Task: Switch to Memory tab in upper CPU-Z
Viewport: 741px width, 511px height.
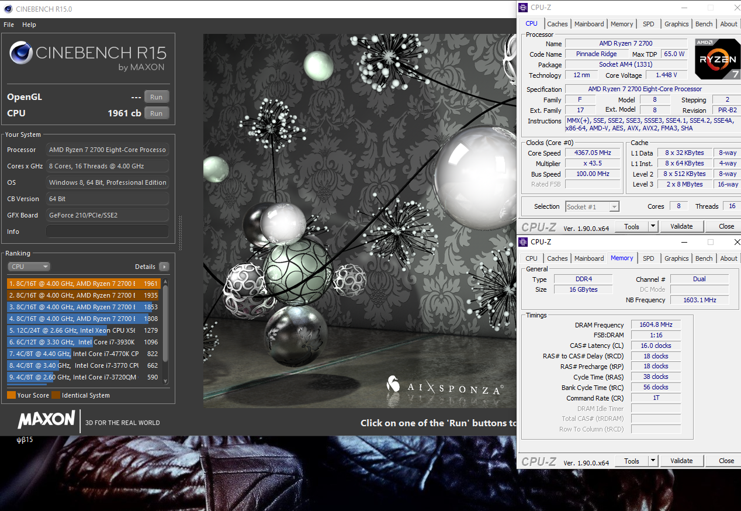Action: (x=622, y=24)
